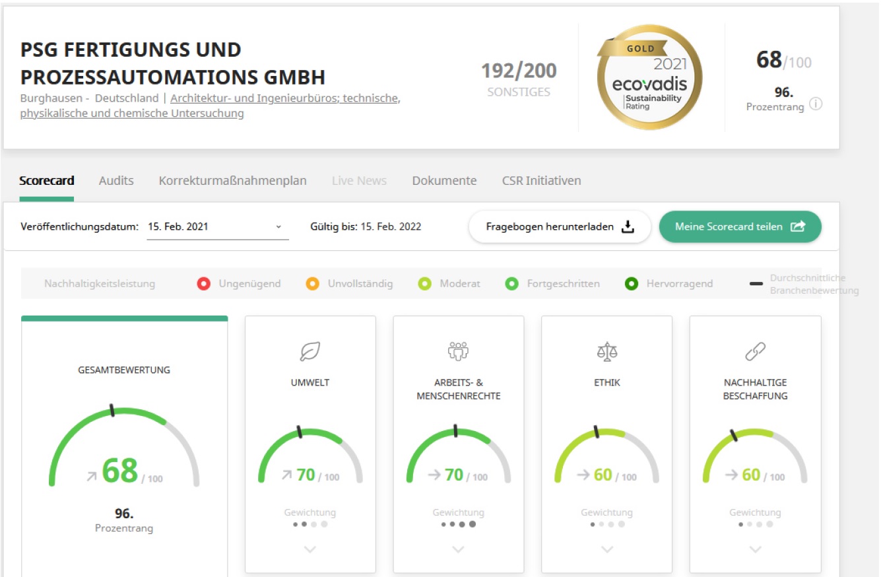The image size is (881, 577).
Task: Click the green Fortgeschritten legend marker
Action: [511, 284]
